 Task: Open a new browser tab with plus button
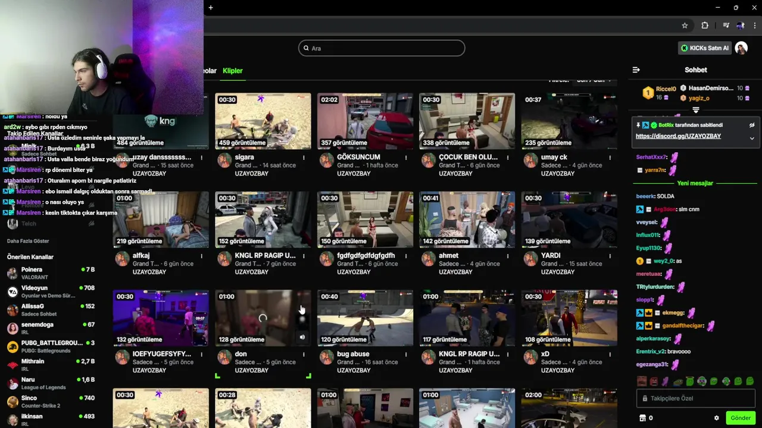[211, 7]
